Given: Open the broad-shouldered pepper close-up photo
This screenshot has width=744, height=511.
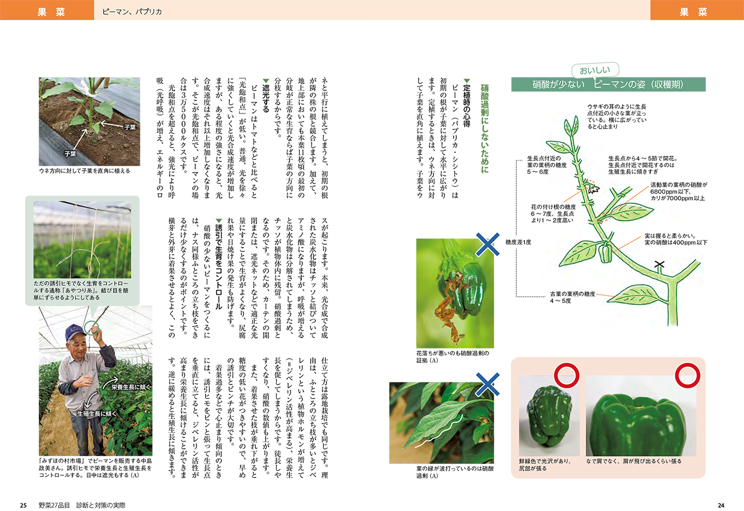Looking at the screenshot, I should click(x=641, y=416).
